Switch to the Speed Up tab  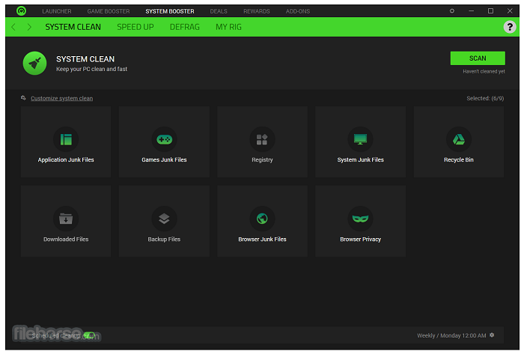135,27
